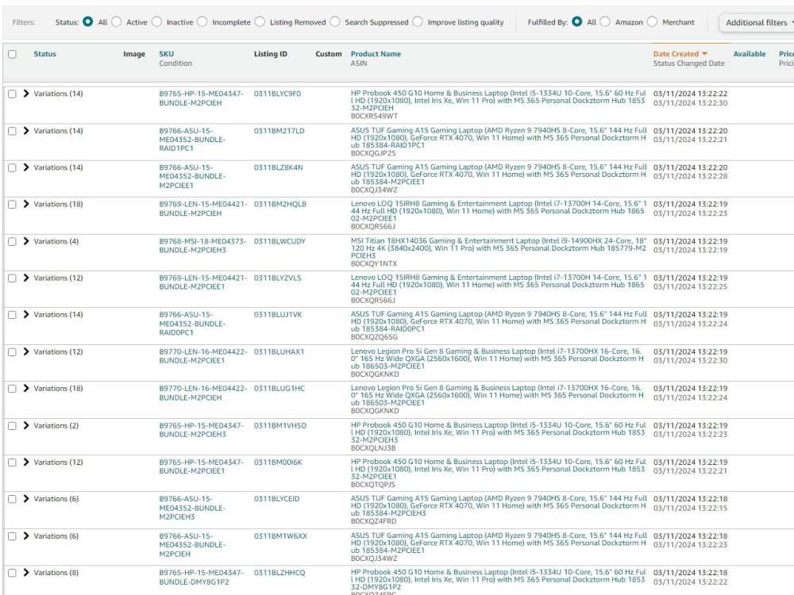Open ASUS TUF product for listing 0311BM217LD
This screenshot has width=794, height=595.
tap(499, 137)
